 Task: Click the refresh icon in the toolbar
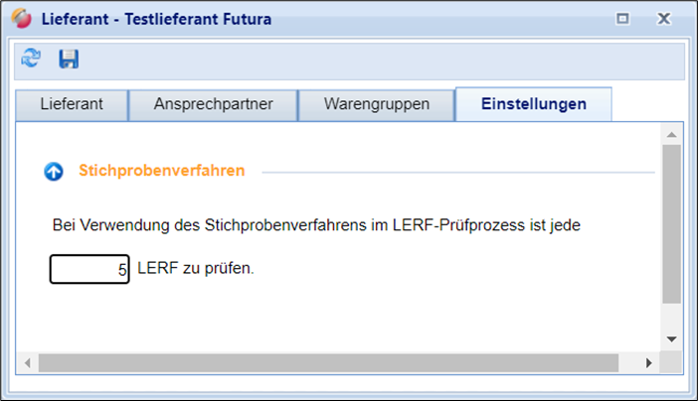tap(32, 60)
